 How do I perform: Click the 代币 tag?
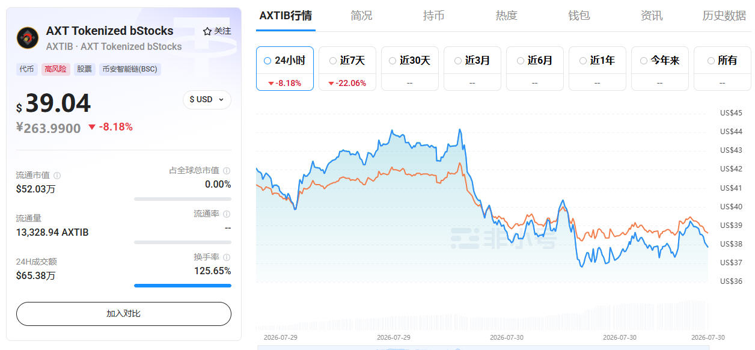click(27, 69)
